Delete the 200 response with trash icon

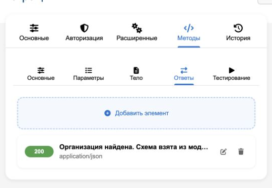[241, 151]
